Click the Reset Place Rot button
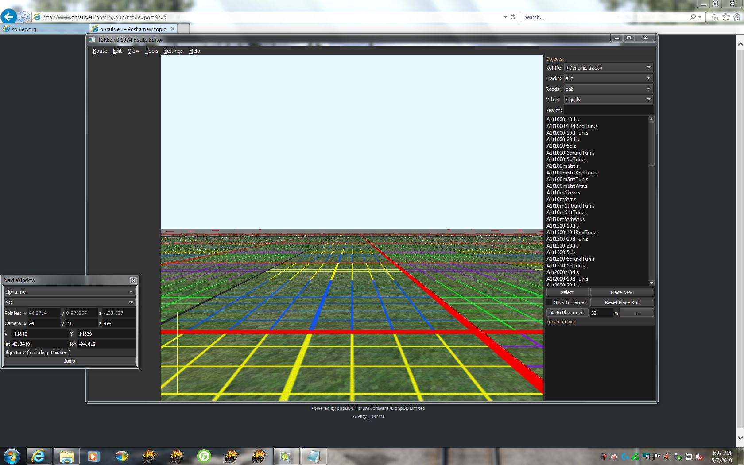This screenshot has height=465, width=744. (622, 302)
